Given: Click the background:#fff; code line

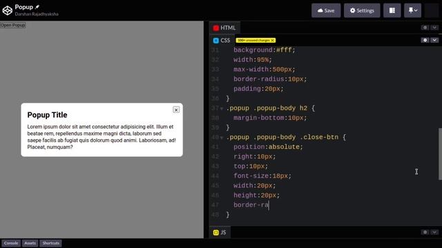Looking at the screenshot, I should point(264,50).
